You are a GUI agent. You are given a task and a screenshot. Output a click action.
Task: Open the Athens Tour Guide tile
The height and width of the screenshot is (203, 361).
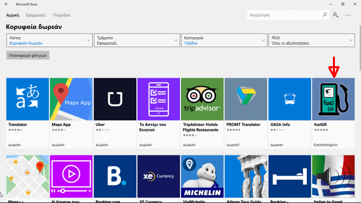click(x=246, y=176)
